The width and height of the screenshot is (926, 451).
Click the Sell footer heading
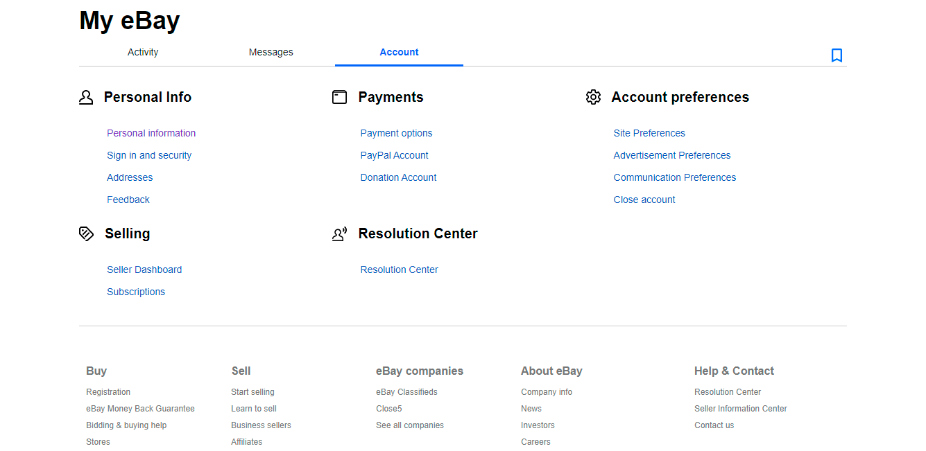[x=241, y=371]
